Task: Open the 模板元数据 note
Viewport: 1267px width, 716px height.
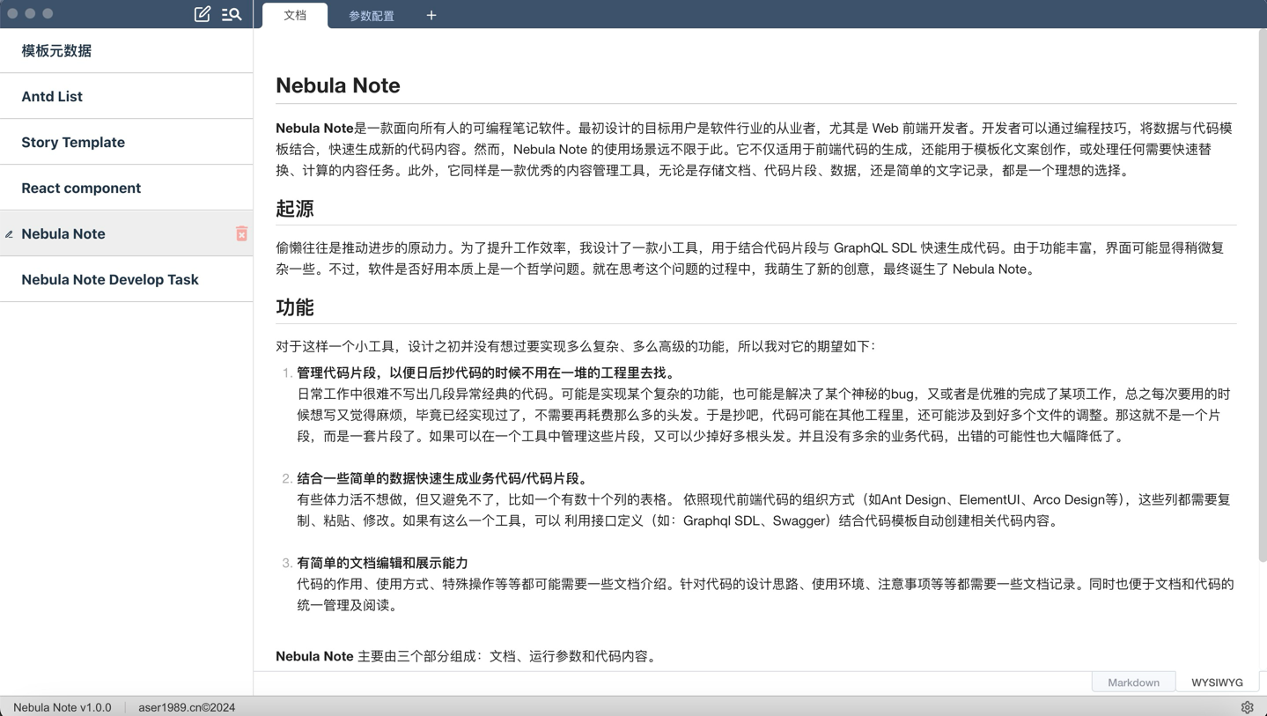Action: pyautogui.click(x=127, y=50)
